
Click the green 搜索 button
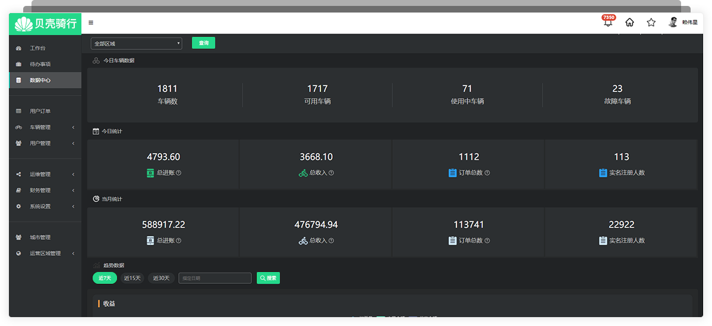pos(268,278)
